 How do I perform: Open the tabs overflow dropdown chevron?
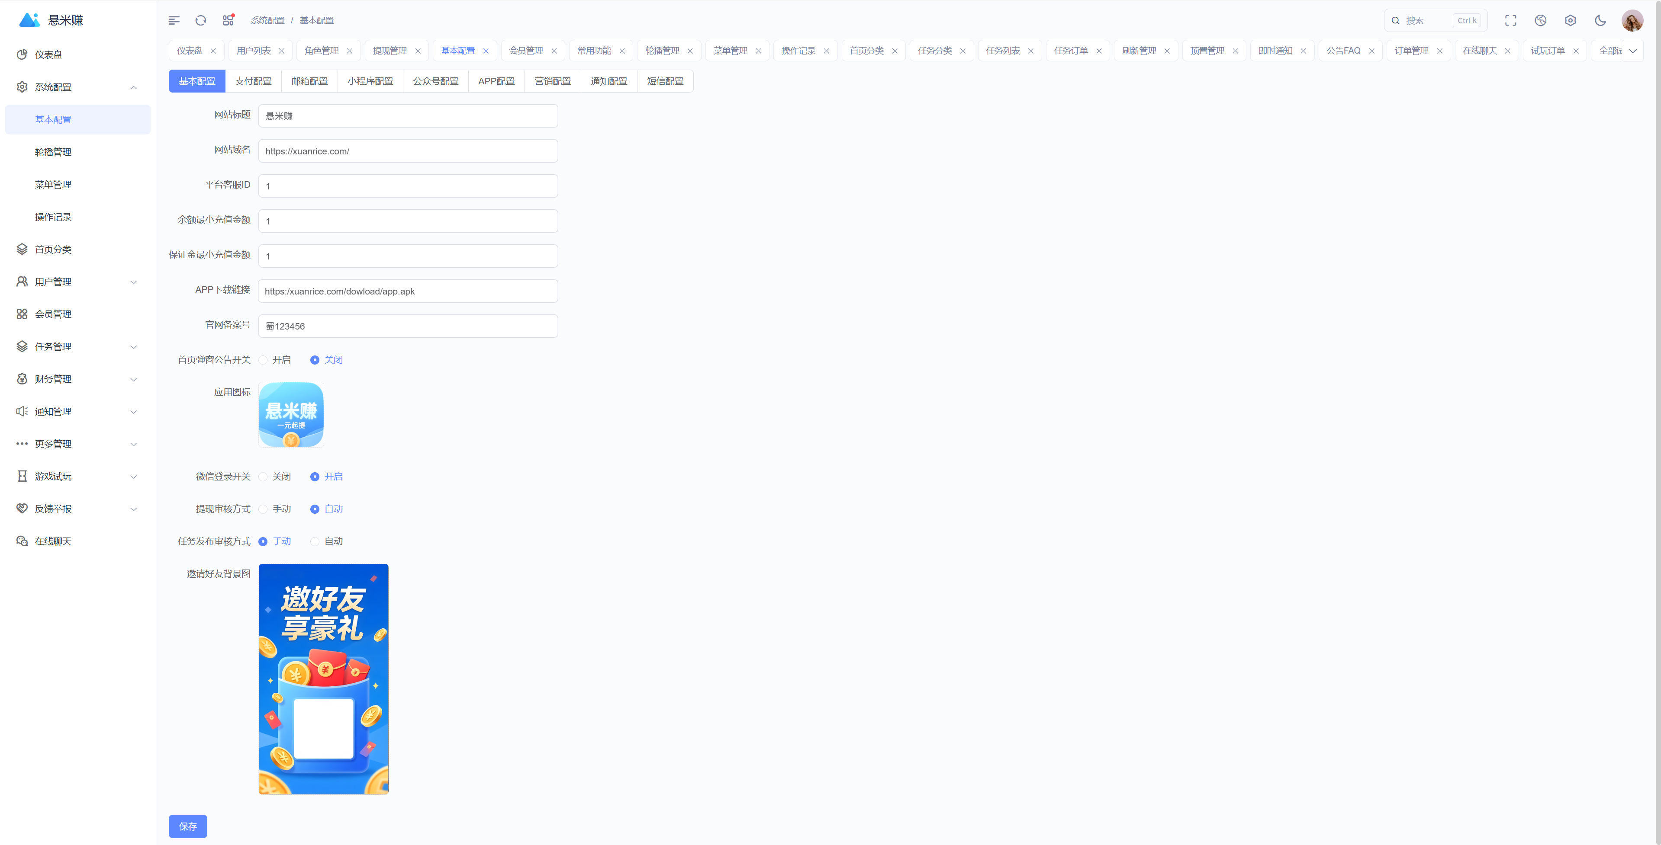(x=1632, y=51)
